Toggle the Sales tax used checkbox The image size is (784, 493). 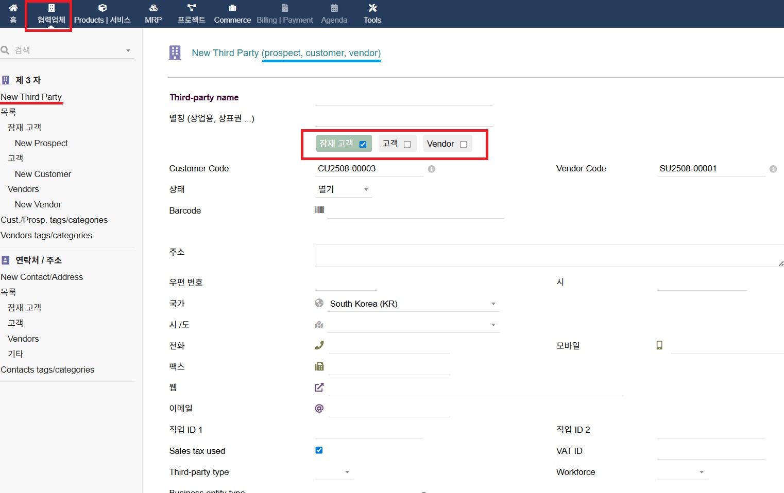tap(319, 450)
